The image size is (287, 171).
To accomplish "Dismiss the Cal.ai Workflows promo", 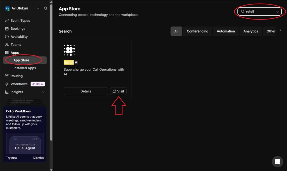I will click(38, 158).
